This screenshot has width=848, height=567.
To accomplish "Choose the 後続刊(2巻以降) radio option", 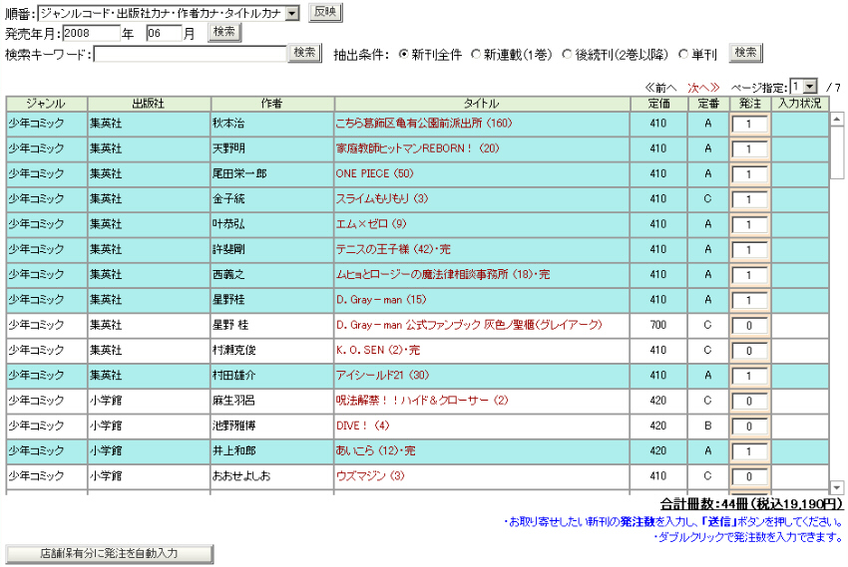I will pos(567,54).
